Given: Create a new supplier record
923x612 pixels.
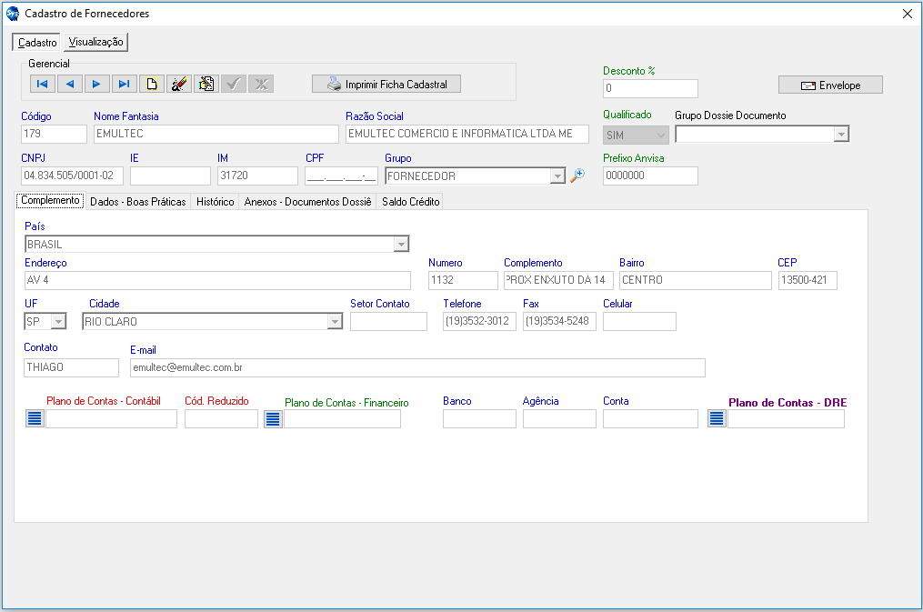Looking at the screenshot, I should (152, 84).
